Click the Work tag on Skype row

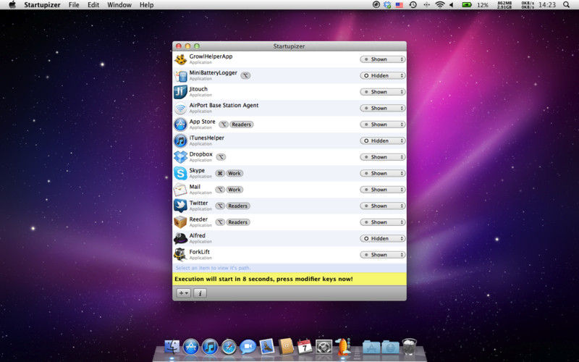(x=234, y=173)
